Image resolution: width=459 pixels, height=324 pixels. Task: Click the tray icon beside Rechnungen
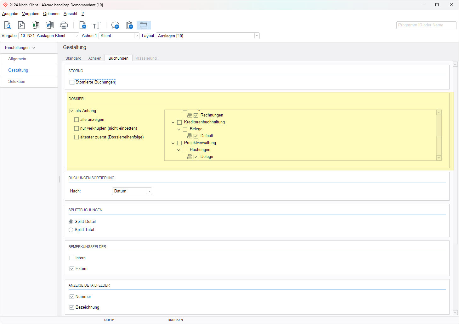[x=190, y=115]
